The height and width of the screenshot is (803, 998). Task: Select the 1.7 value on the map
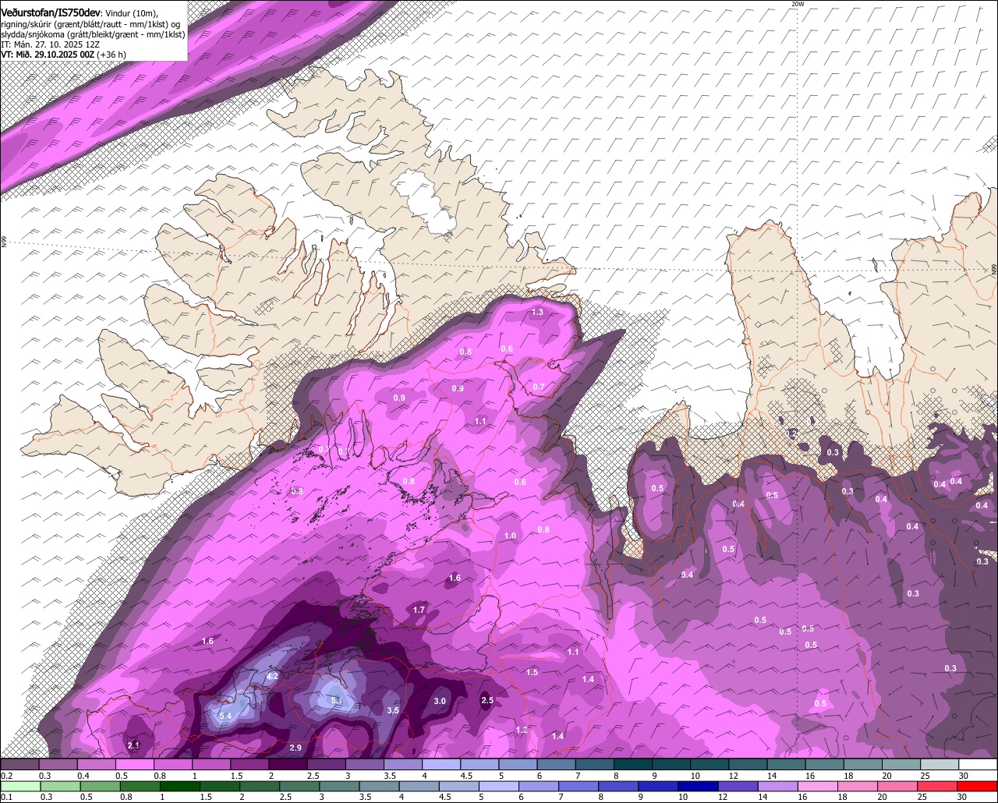(x=419, y=610)
